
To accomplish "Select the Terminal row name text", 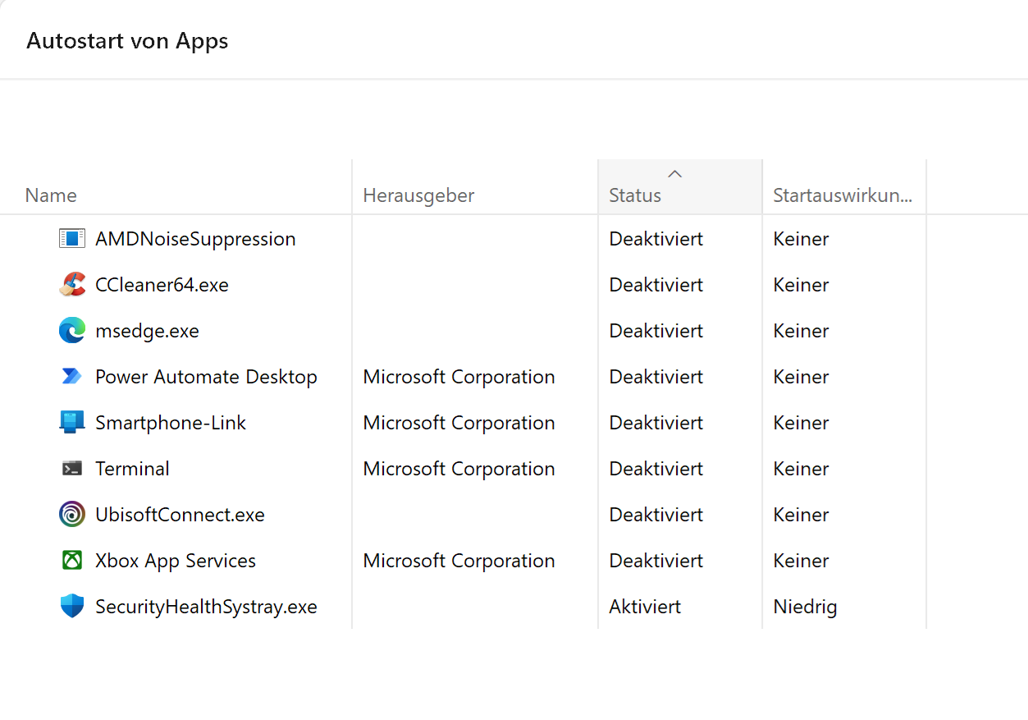I will [x=132, y=469].
